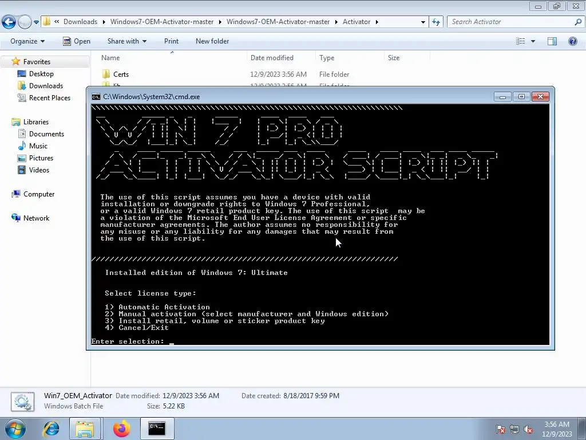Open network tray icon
Image resolution: width=586 pixels, height=440 pixels.
[514, 430]
